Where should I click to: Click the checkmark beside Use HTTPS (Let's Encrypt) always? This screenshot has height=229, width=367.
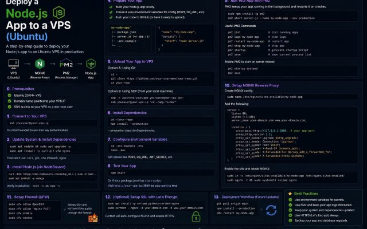(x=291, y=215)
